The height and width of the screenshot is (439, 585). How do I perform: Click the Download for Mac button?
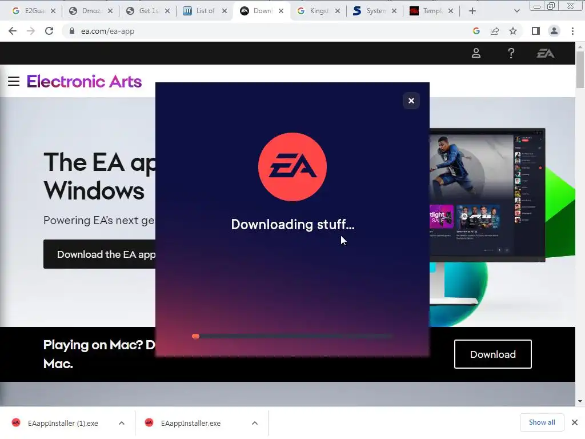(x=493, y=354)
